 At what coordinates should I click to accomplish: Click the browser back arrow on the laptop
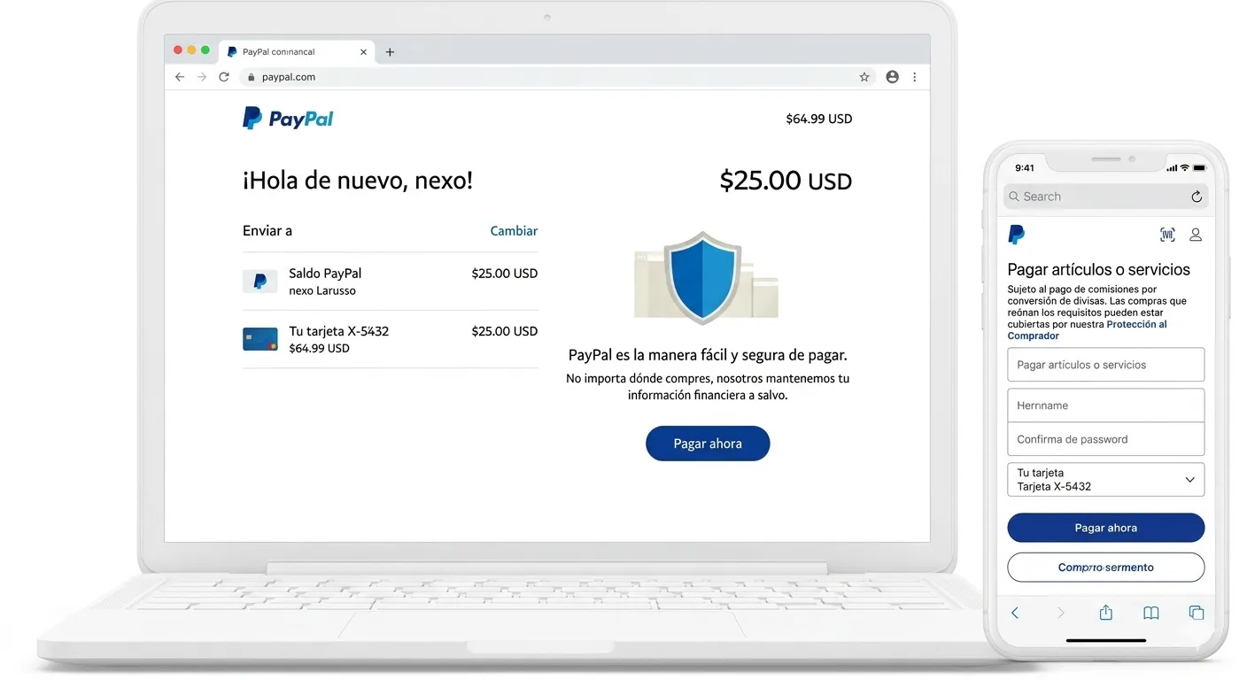pyautogui.click(x=180, y=77)
